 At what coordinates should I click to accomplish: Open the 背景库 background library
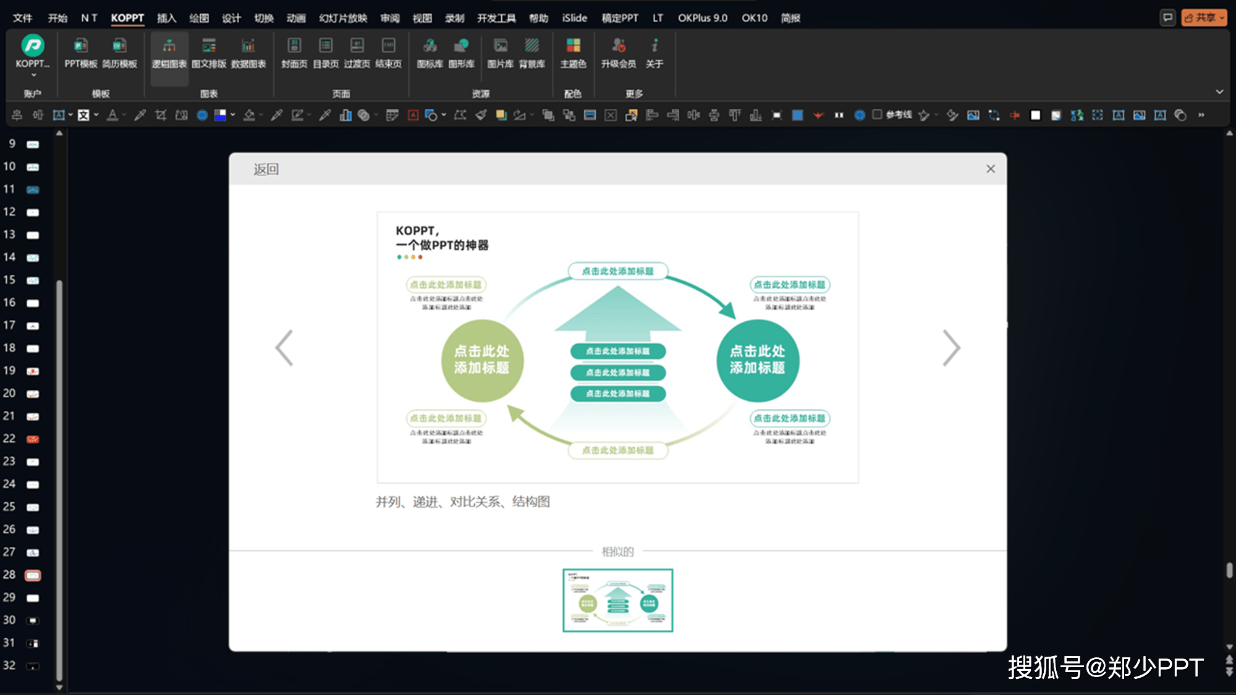tap(532, 53)
